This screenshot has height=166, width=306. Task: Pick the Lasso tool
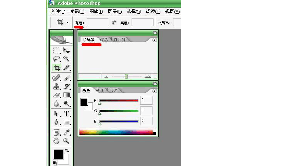click(x=57, y=59)
